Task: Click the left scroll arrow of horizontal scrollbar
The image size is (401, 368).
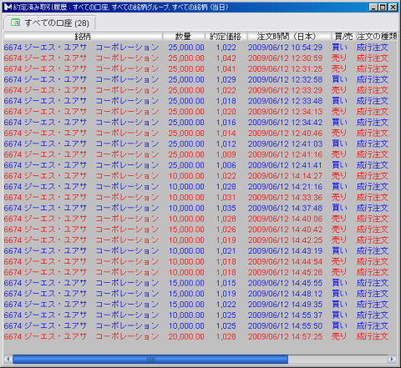Action: pyautogui.click(x=8, y=359)
